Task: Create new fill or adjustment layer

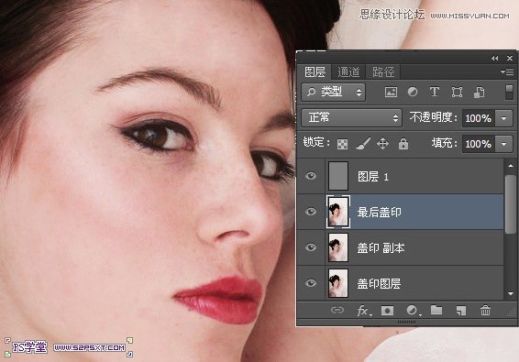Action: (x=413, y=311)
